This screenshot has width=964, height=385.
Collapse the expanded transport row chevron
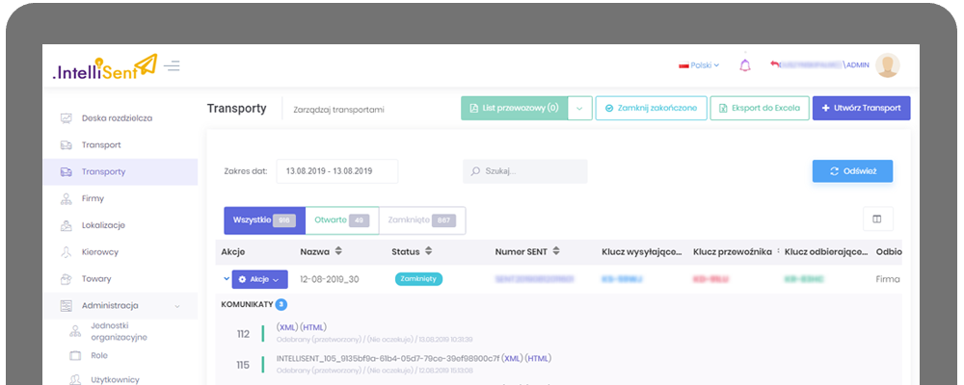(227, 279)
